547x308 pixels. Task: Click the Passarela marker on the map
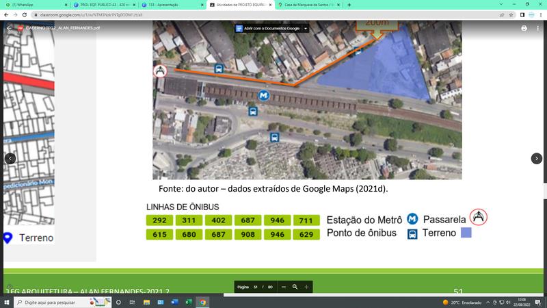tap(160, 71)
